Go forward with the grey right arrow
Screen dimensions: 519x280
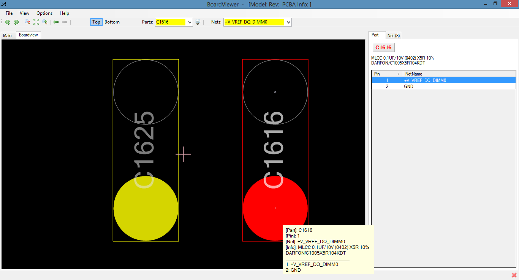65,22
